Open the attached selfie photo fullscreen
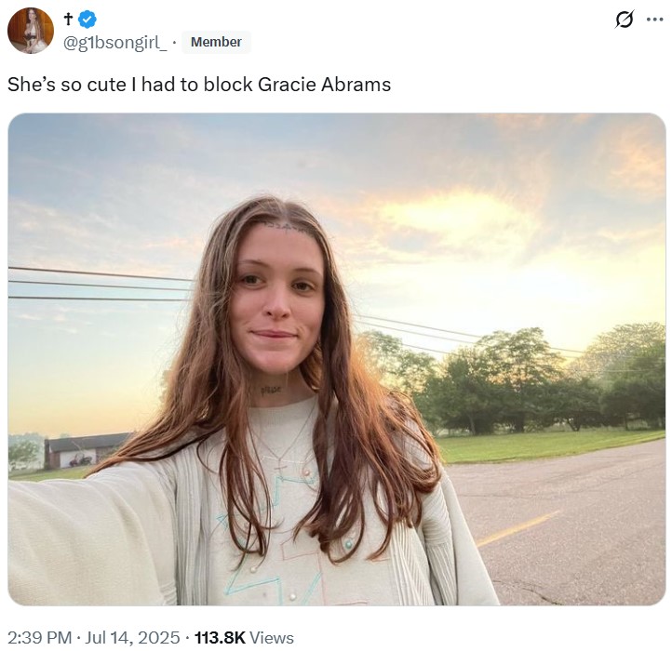 click(336, 359)
